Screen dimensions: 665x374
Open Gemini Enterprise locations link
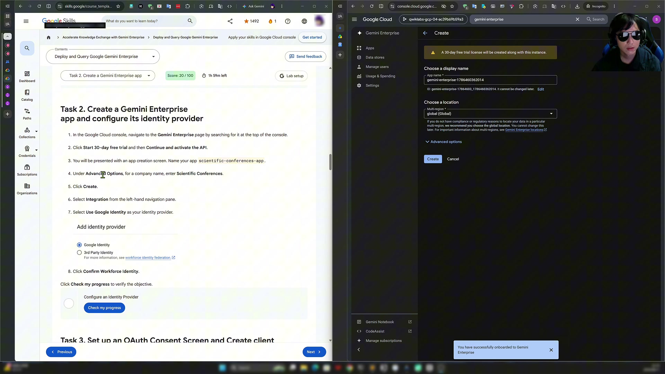click(x=526, y=130)
